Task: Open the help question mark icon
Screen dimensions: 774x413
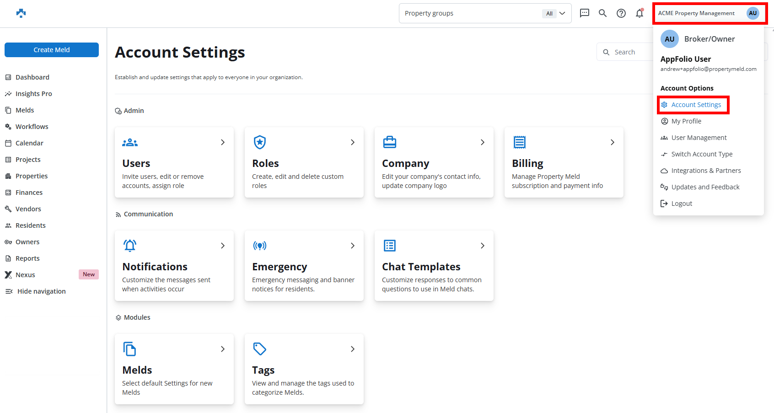Action: point(621,13)
